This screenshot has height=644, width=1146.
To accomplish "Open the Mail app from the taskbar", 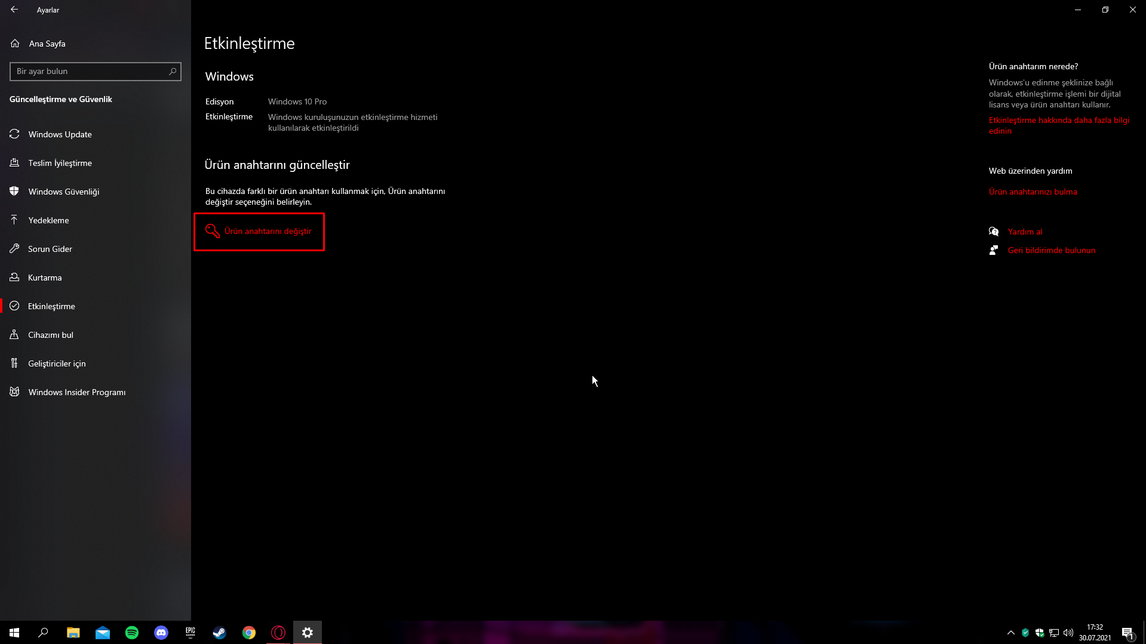I will (102, 633).
